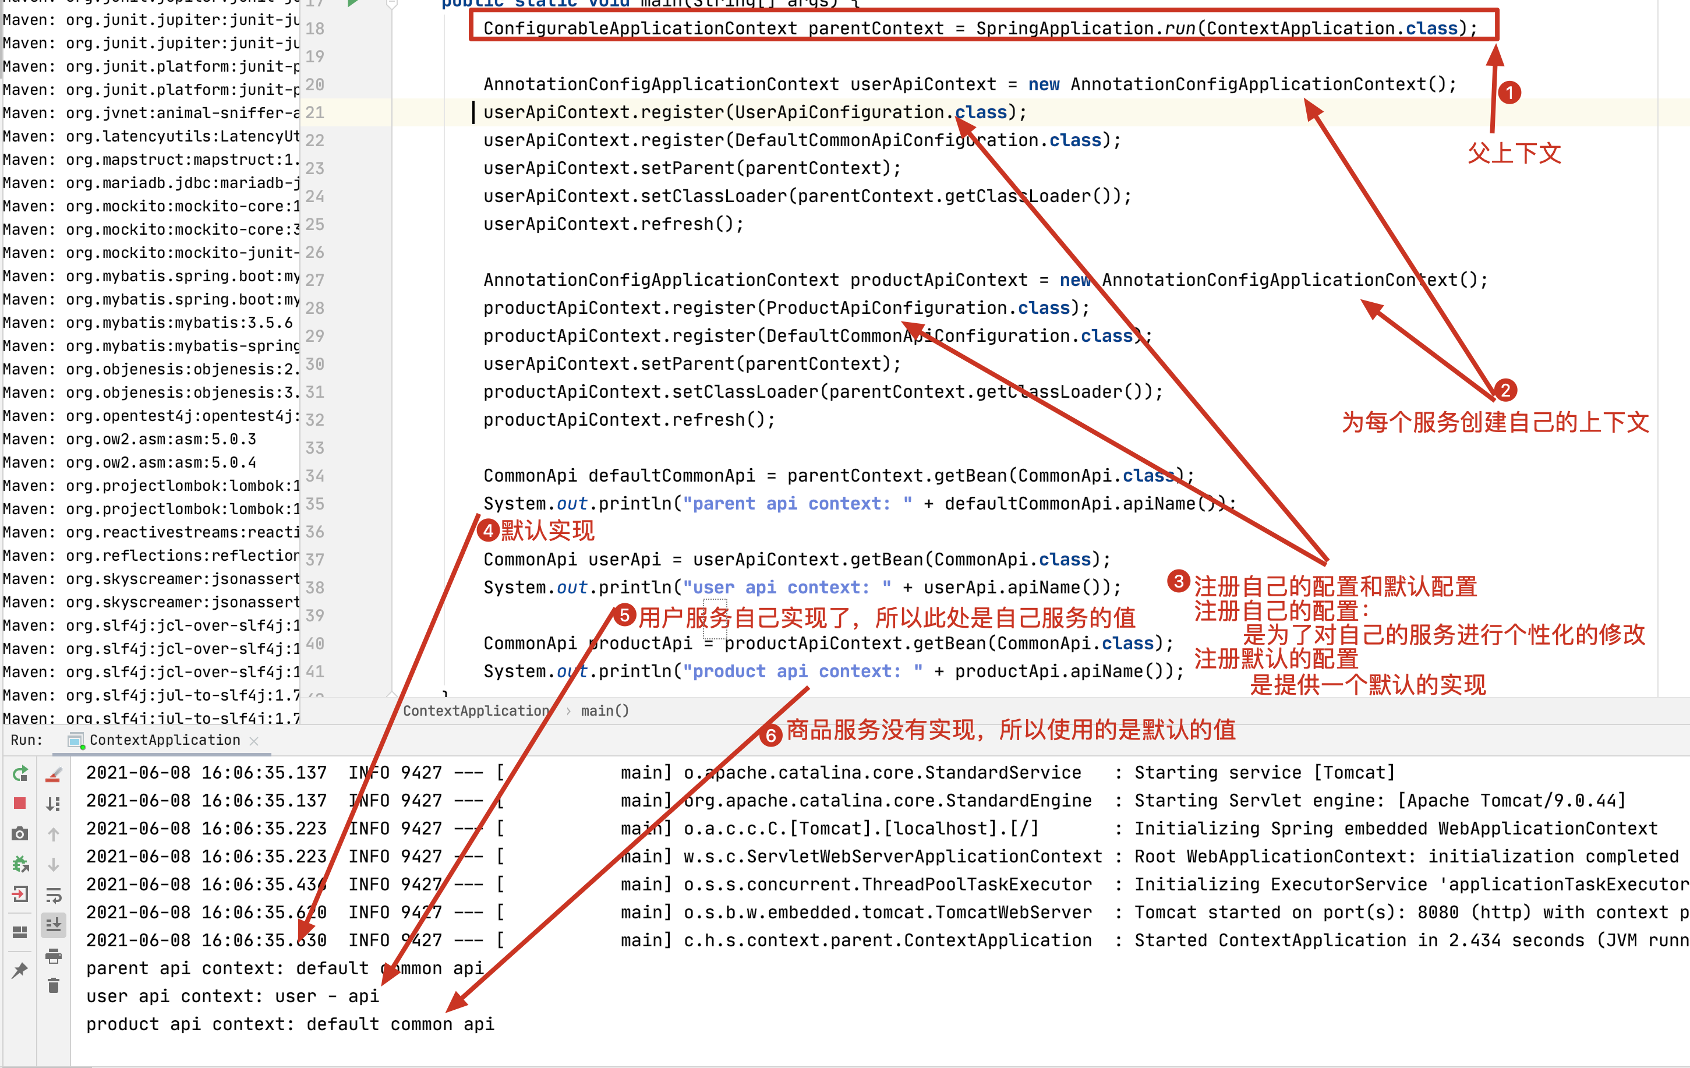The height and width of the screenshot is (1068, 1690).
Task: Toggle Scroll to End of console
Action: click(54, 925)
